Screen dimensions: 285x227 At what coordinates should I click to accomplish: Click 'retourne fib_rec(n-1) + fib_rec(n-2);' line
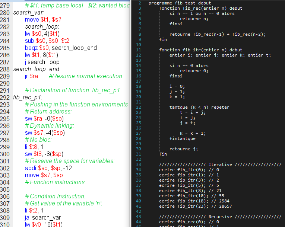click(x=218, y=35)
